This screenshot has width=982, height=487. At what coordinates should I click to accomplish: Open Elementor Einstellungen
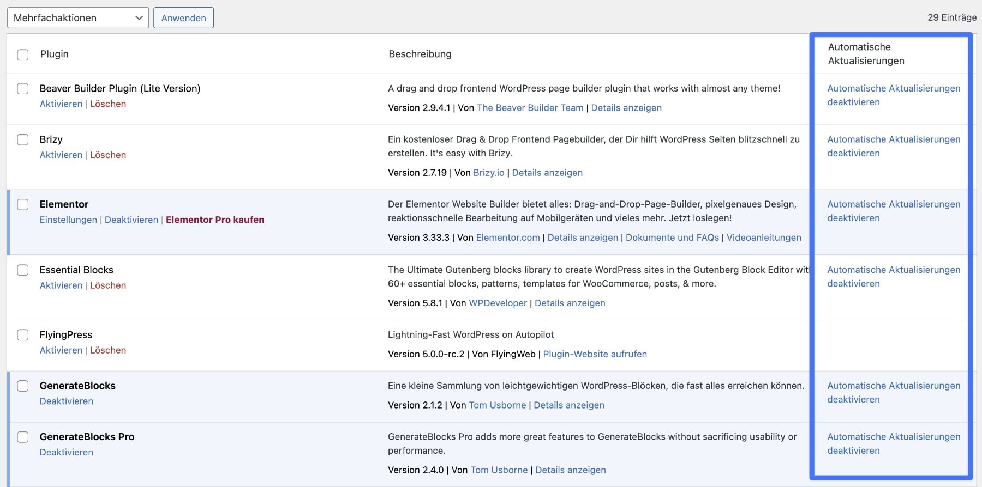(68, 220)
